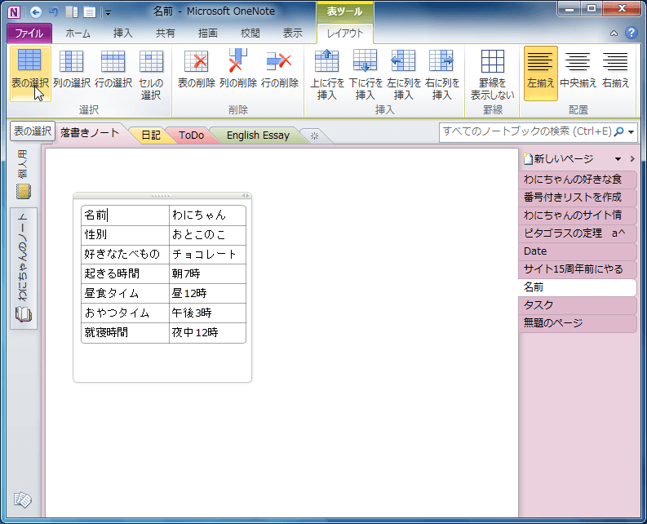
Task: Click the search magnifier icon
Action: pos(618,131)
